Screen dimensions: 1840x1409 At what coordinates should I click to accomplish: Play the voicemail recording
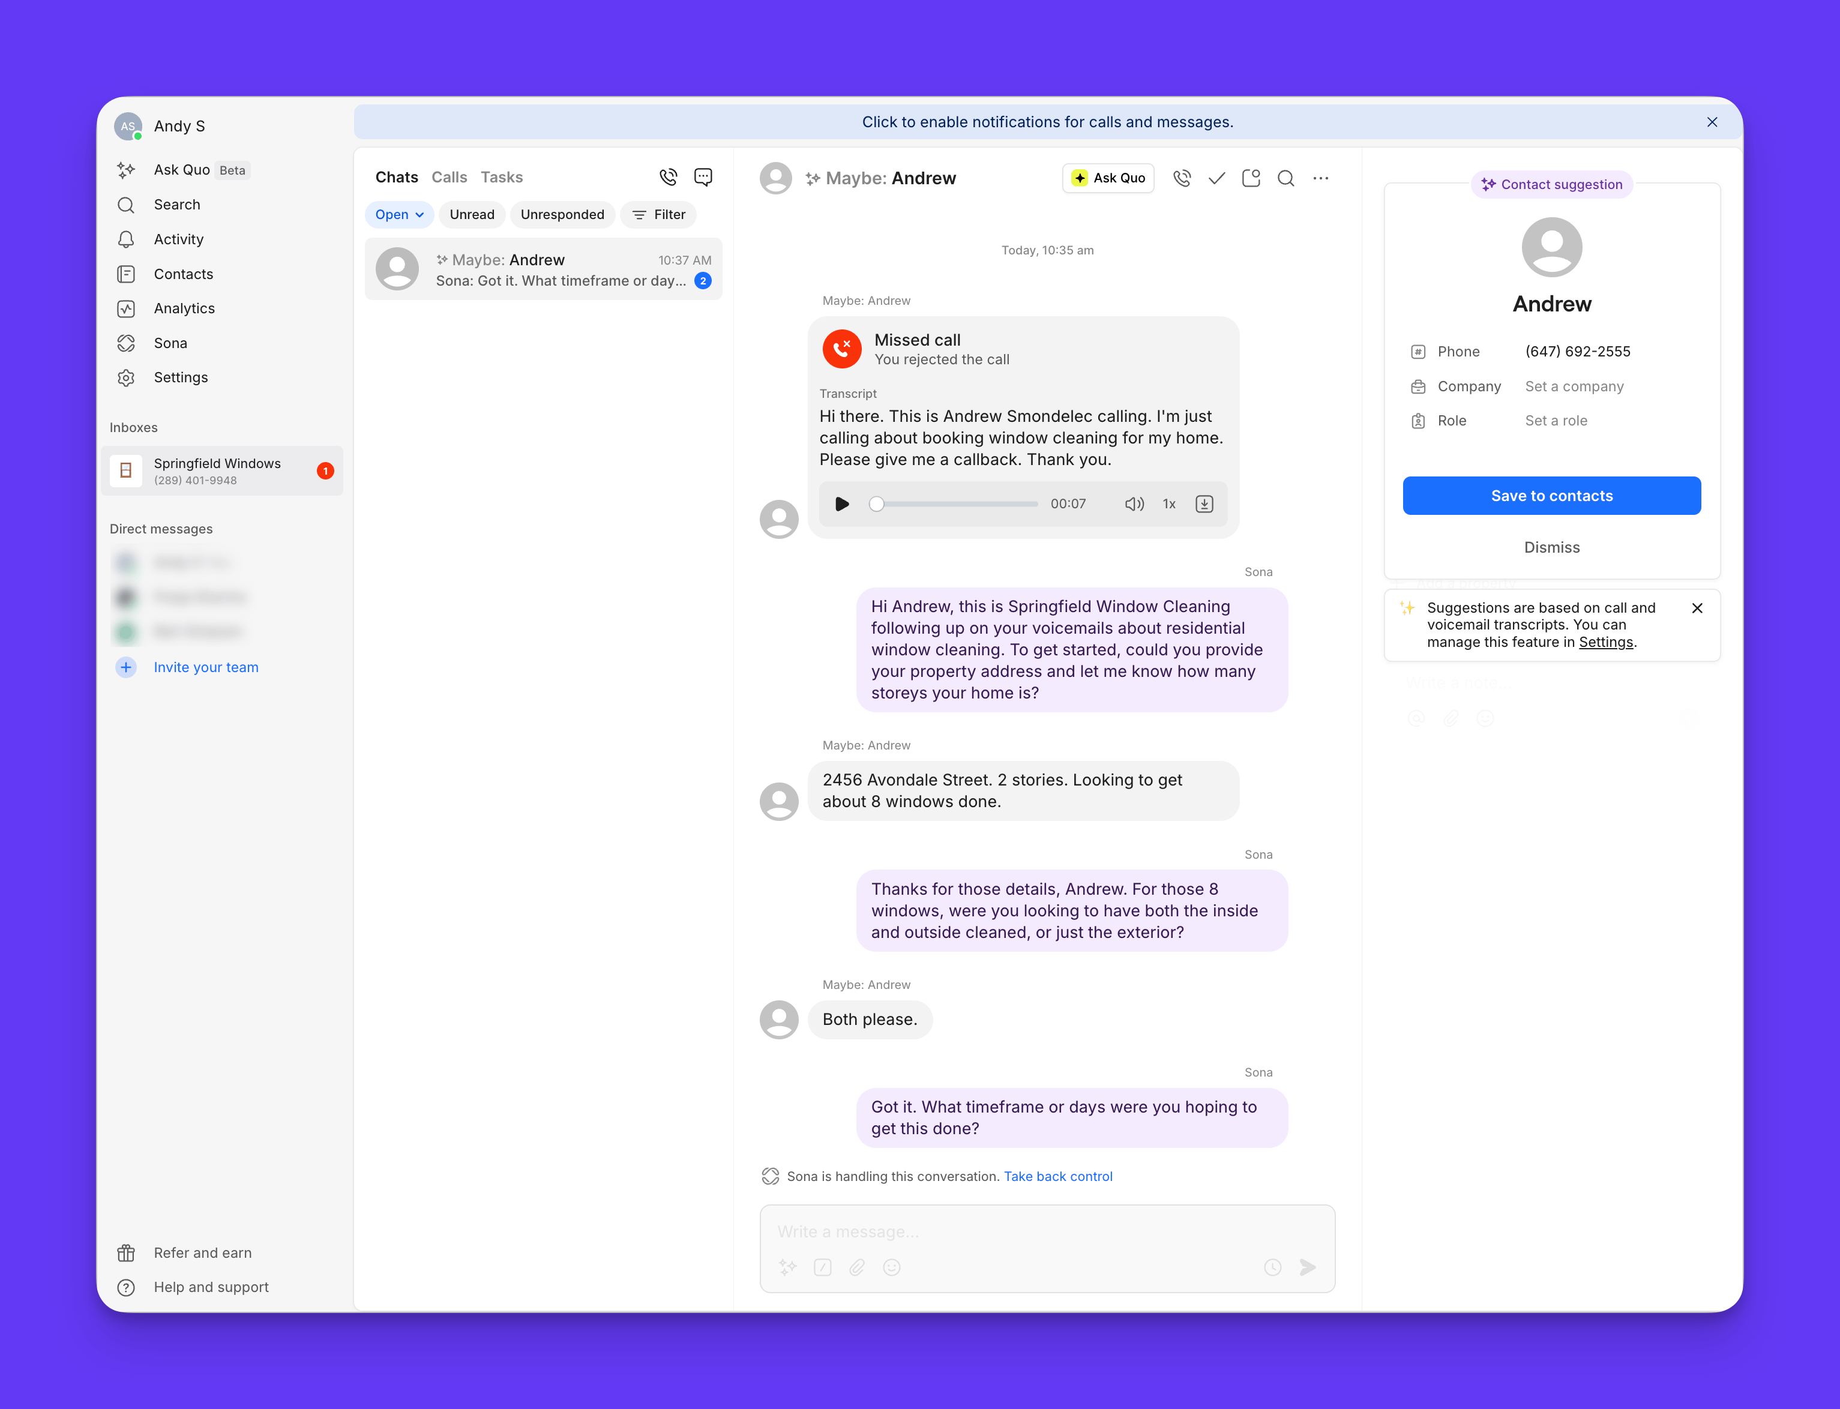pos(842,504)
